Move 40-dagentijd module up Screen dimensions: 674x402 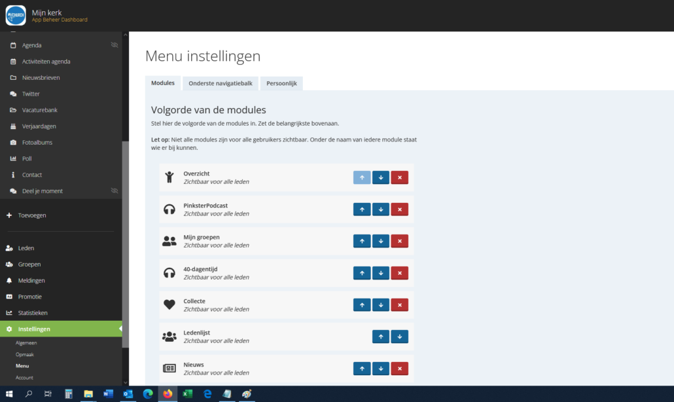pos(362,273)
